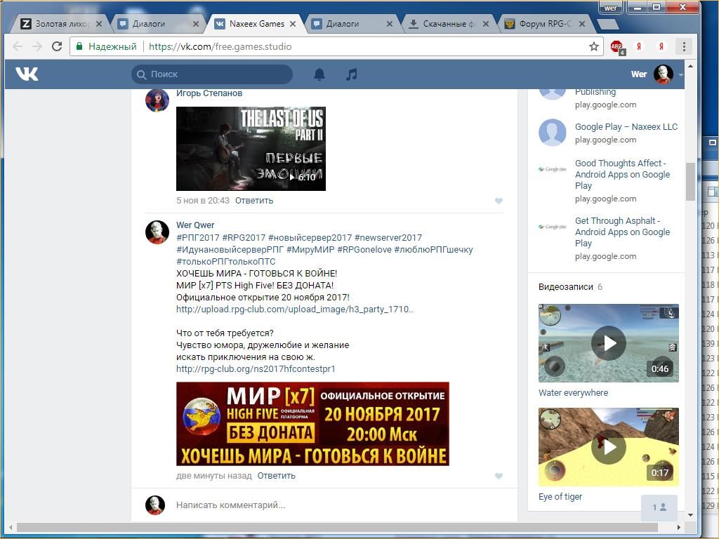This screenshot has width=719, height=539.
Task: Reload the page
Action: 57,46
